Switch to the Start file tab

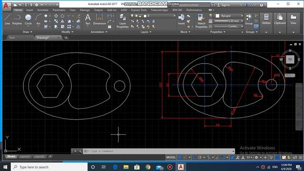(x=12, y=38)
